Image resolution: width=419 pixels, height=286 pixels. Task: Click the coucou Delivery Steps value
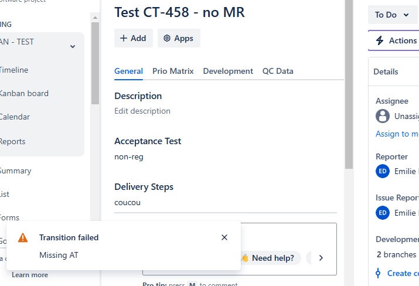[127, 203]
